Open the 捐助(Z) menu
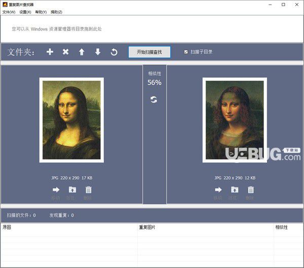 pyautogui.click(x=56, y=12)
